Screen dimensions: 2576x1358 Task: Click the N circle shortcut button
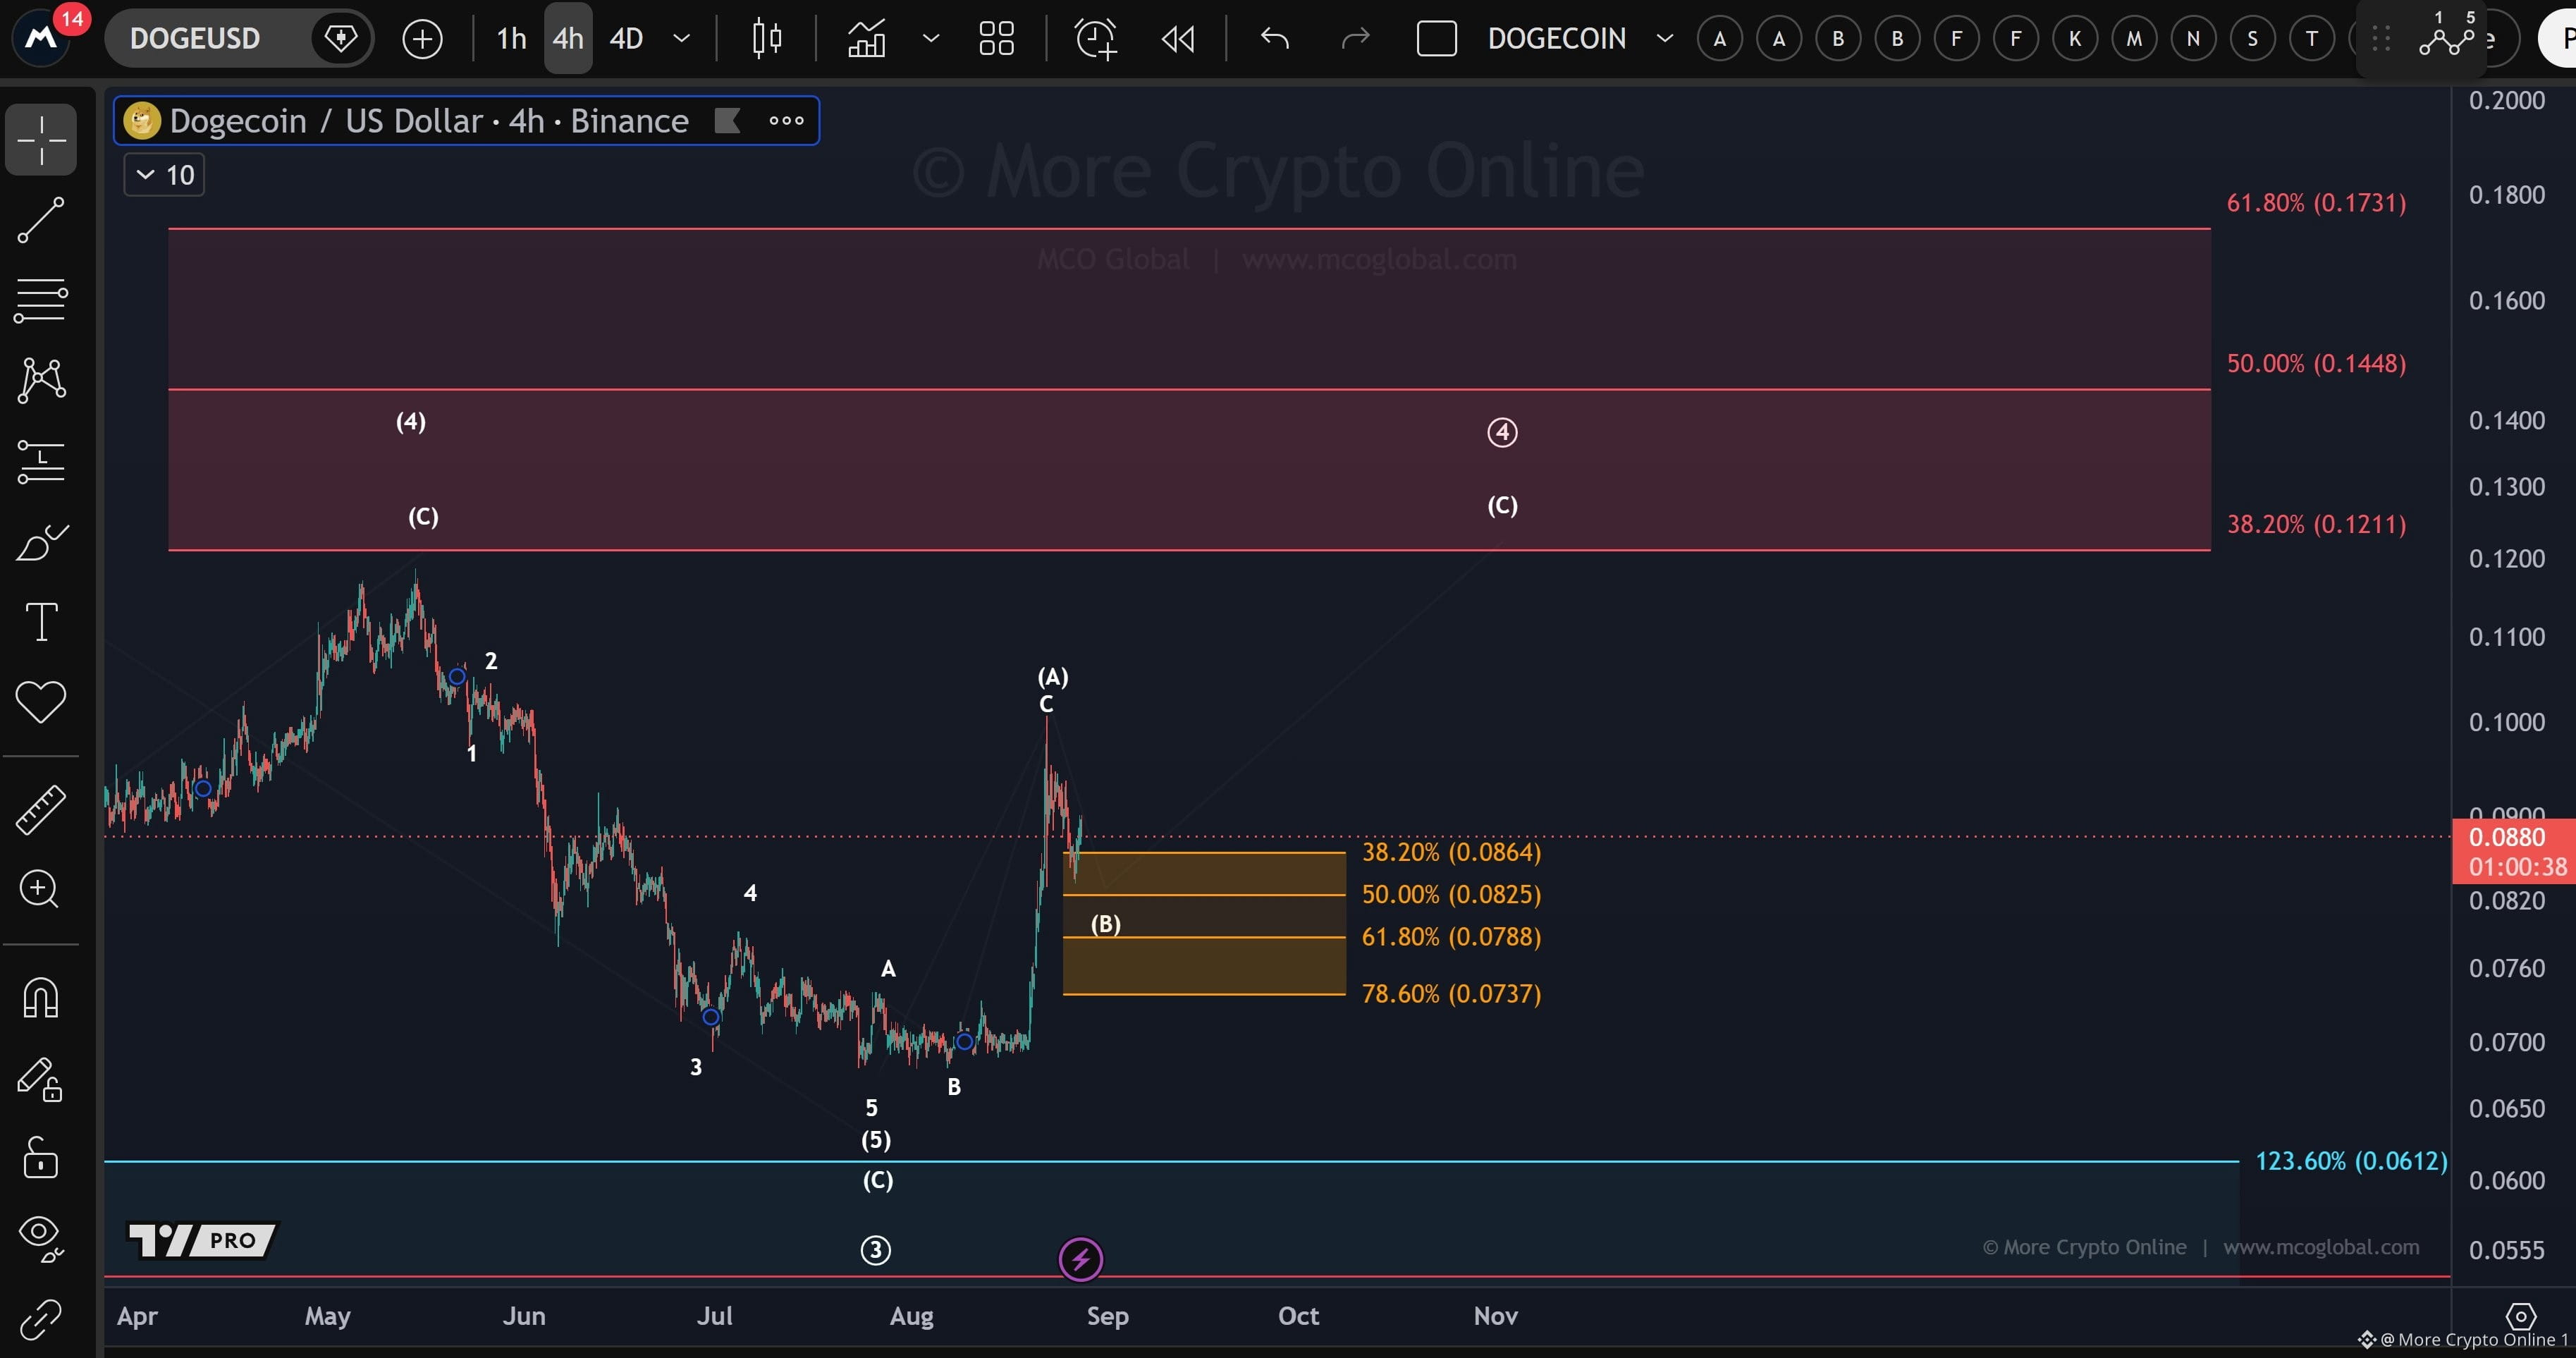[2193, 39]
